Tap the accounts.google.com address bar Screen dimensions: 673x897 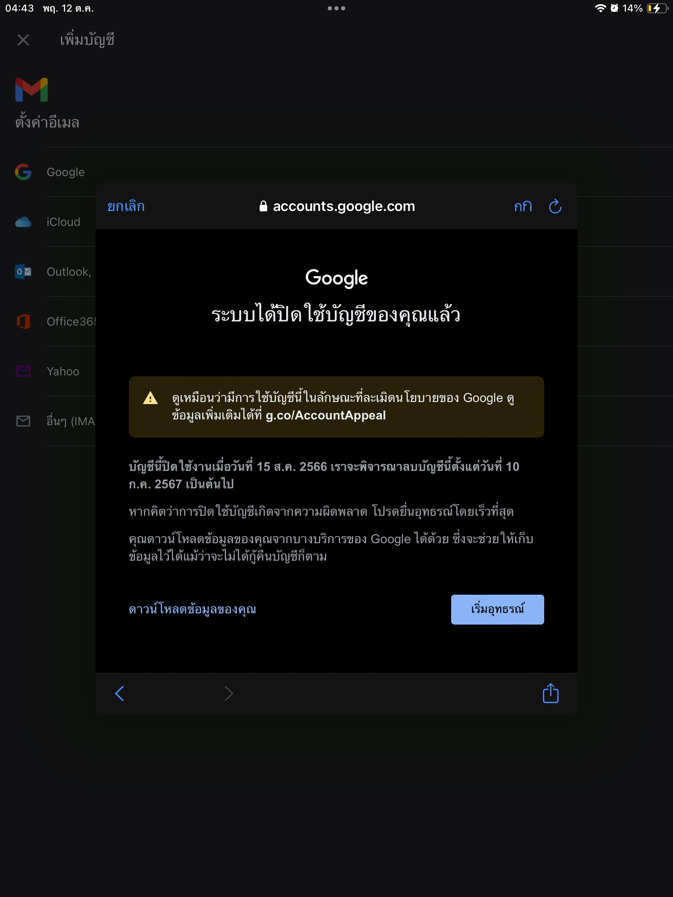(x=336, y=206)
